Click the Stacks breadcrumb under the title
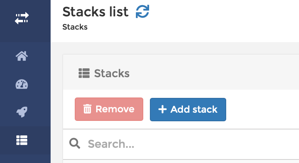 [75, 27]
